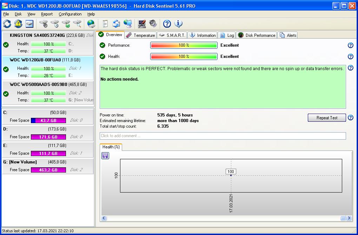This screenshot has height=235, width=358.
Task: Select the Overview tab
Action: tap(110, 35)
